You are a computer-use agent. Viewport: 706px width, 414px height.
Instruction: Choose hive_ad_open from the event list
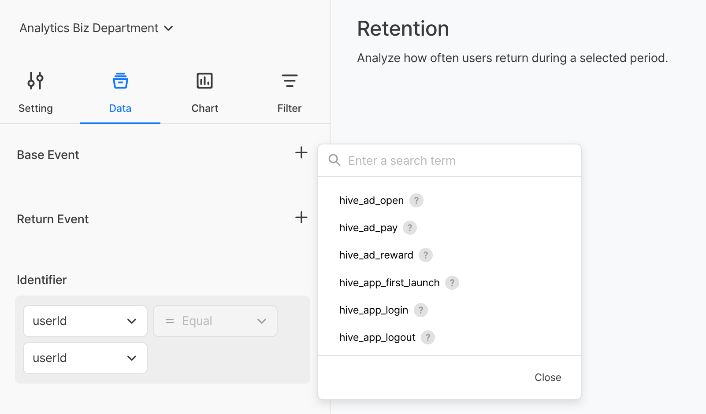tap(371, 200)
